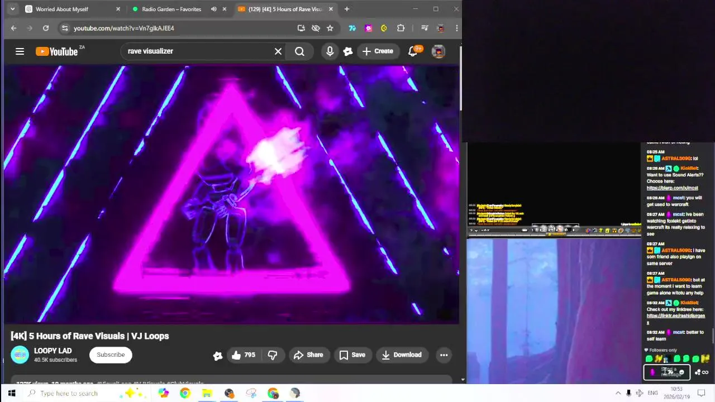The height and width of the screenshot is (402, 715).
Task: Open the YouTube guide hamburger menu
Action: [20, 51]
